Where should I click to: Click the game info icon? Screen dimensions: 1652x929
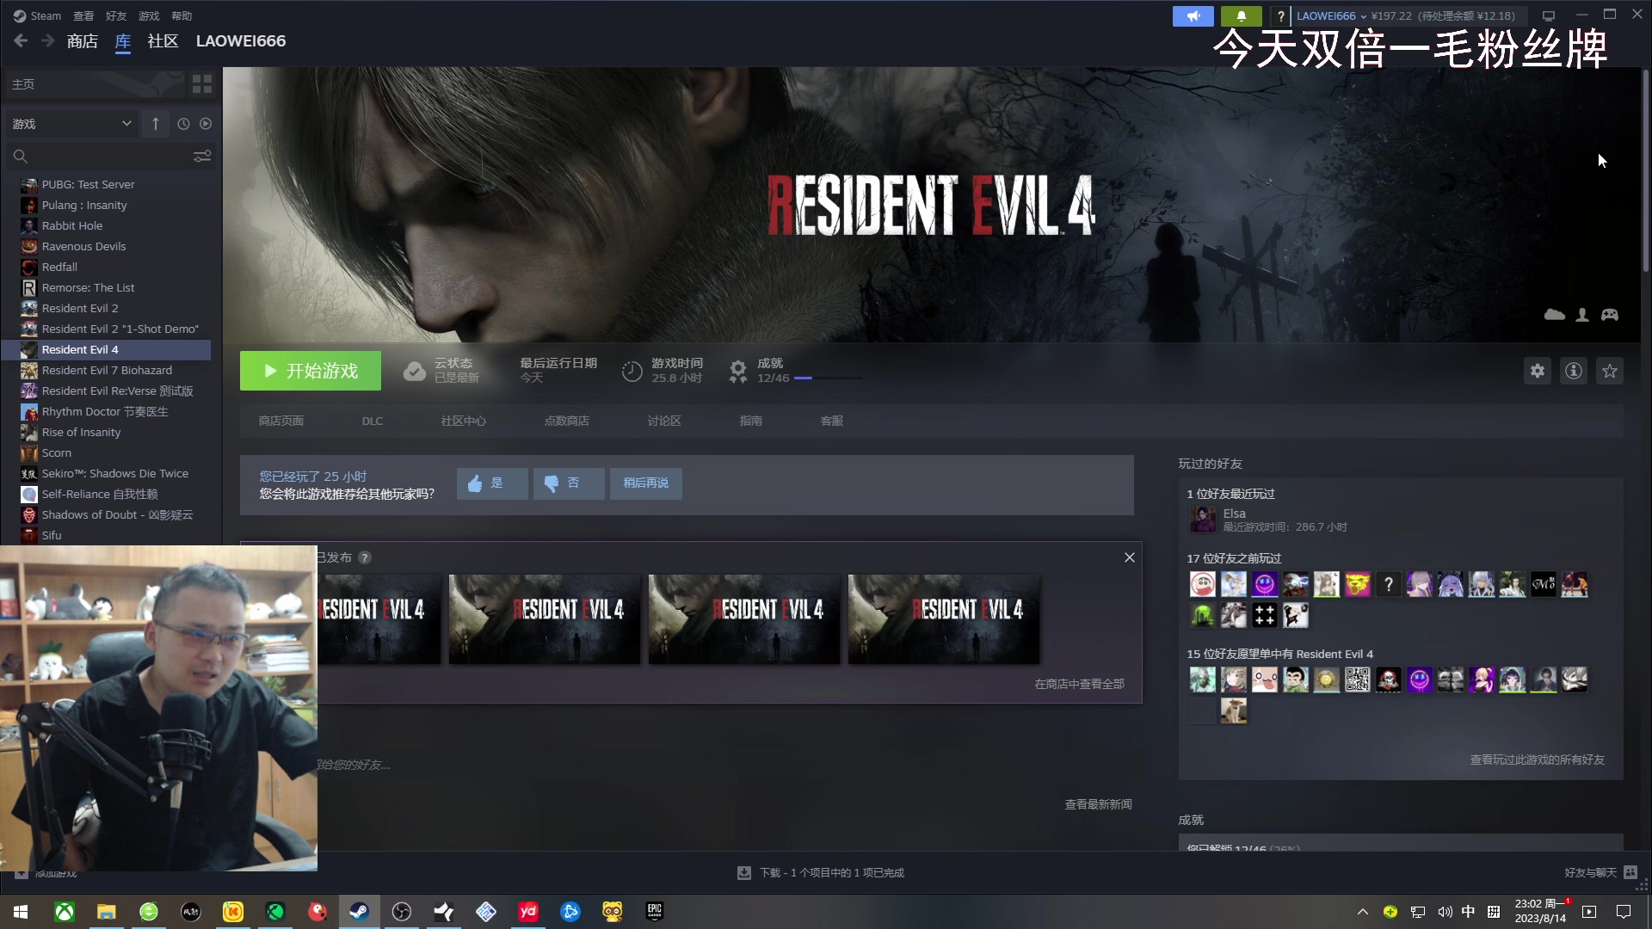(x=1573, y=371)
